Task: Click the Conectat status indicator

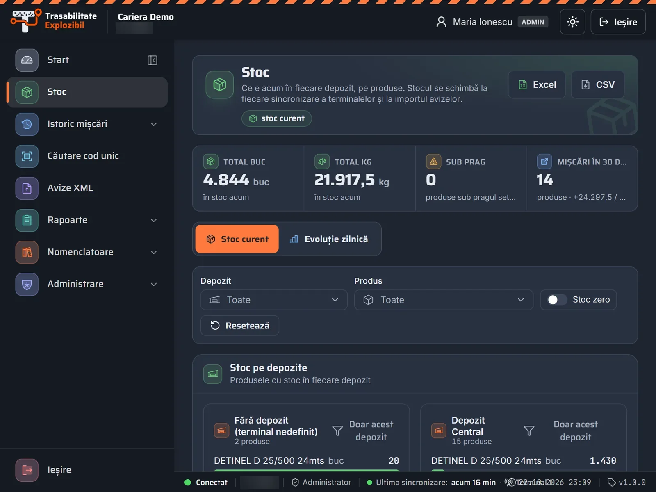Action: 206,483
